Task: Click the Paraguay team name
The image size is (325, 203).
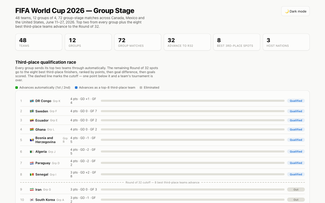Action: tap(43, 163)
